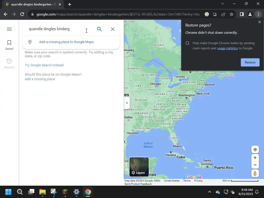The image size is (264, 198).
Task: Open the Terms link on map footer
Action: 187,181
